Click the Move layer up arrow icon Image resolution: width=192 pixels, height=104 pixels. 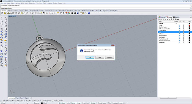click(165, 19)
